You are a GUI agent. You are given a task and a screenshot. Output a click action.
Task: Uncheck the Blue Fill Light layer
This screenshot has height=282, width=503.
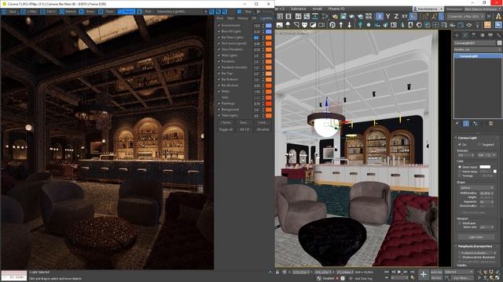pos(218,31)
